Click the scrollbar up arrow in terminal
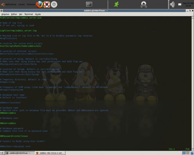194x155 pixels. click(x=193, y=17)
